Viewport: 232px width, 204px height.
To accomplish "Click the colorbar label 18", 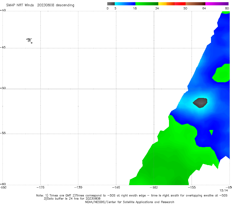I will pyautogui.click(x=135, y=8).
